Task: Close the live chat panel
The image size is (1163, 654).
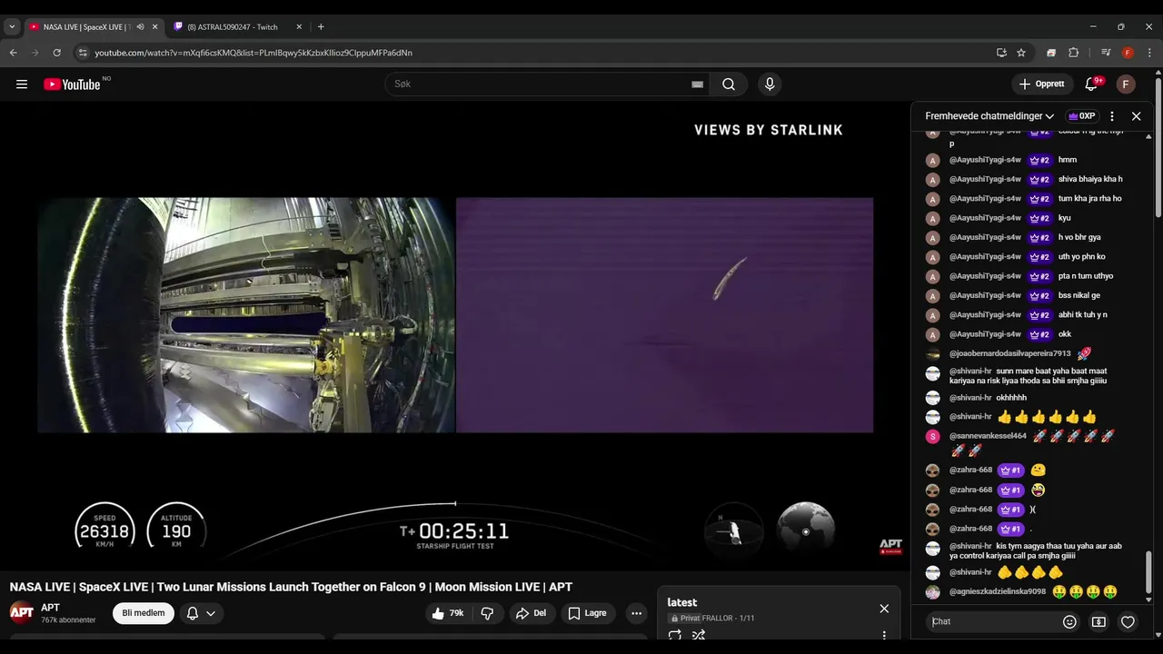Action: 1136,116
